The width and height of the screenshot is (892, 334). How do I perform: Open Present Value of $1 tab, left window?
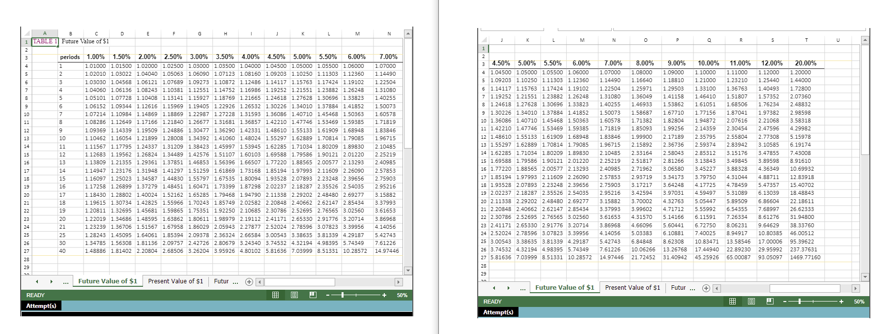[x=175, y=281]
